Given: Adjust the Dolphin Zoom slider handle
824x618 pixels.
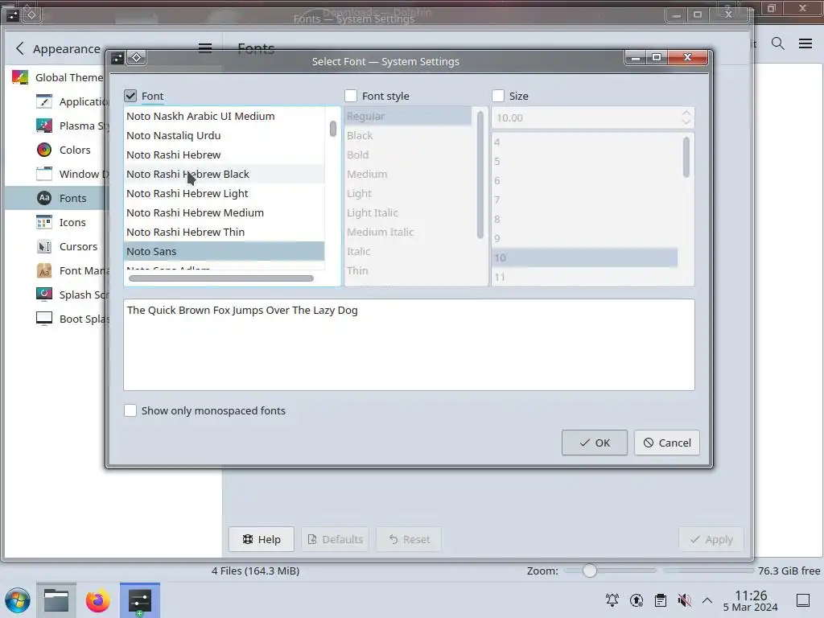Looking at the screenshot, I should (590, 571).
